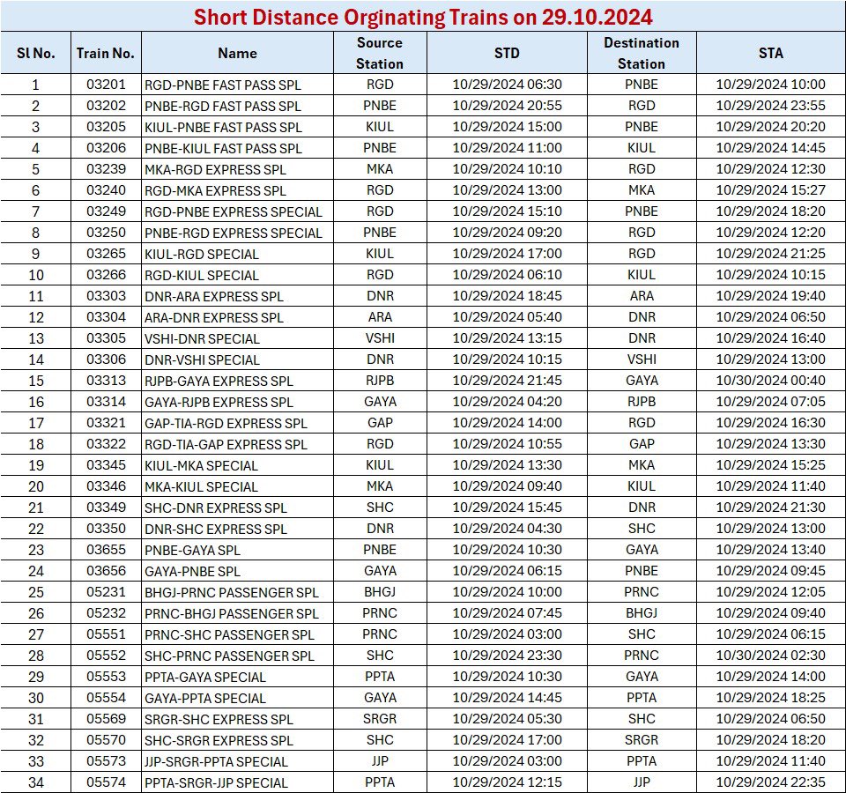
Task: Click train number 03656
Action: pos(106,571)
